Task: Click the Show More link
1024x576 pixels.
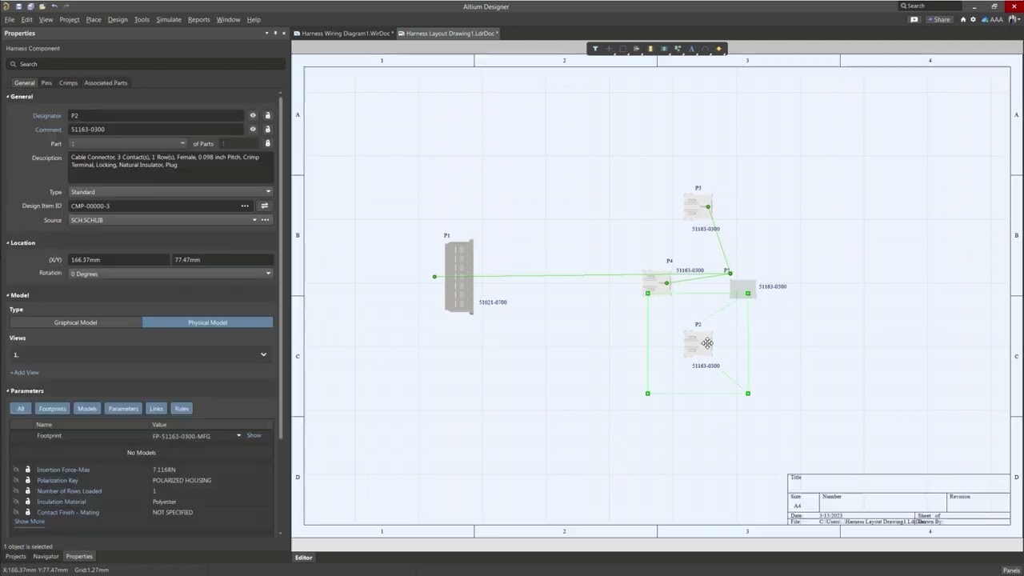Action: pyautogui.click(x=30, y=522)
